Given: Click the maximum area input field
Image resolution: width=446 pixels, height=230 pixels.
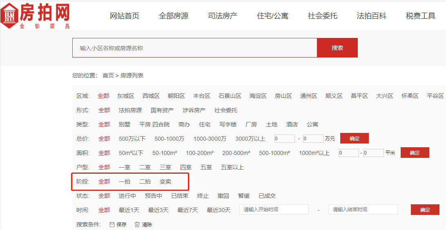Looking at the screenshot, I should 374,153.
